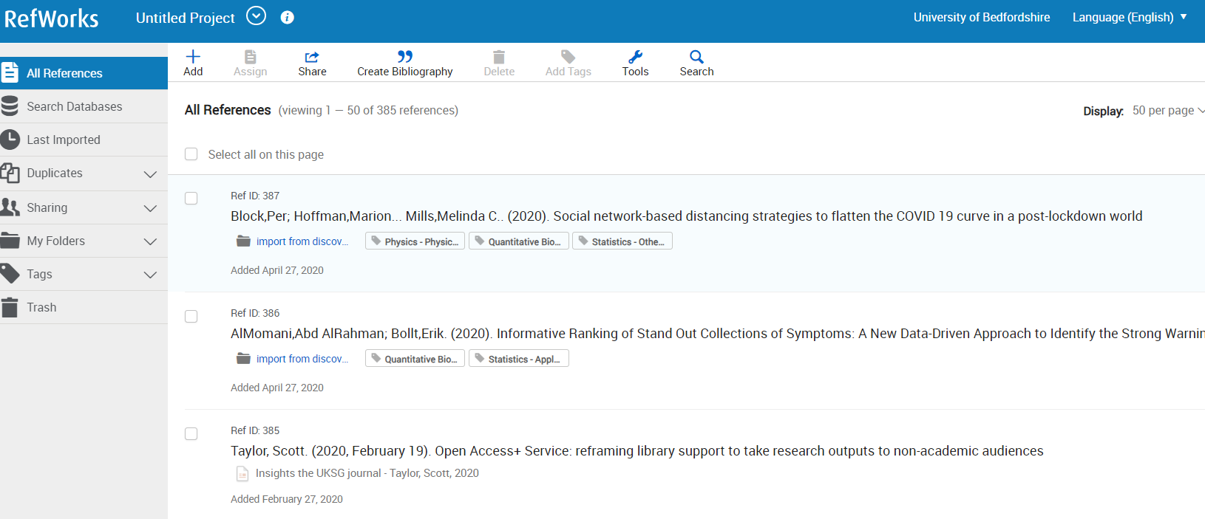Screen dimensions: 1205x519
Task: Expand the My Folders chevron
Action: 150,241
